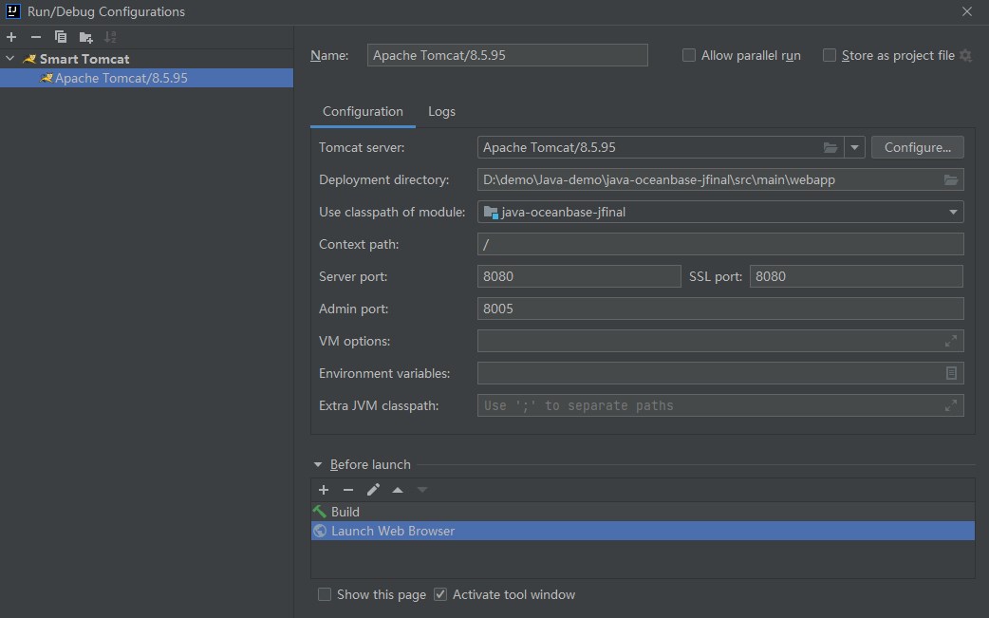Remove the selected run configuration

(34, 37)
